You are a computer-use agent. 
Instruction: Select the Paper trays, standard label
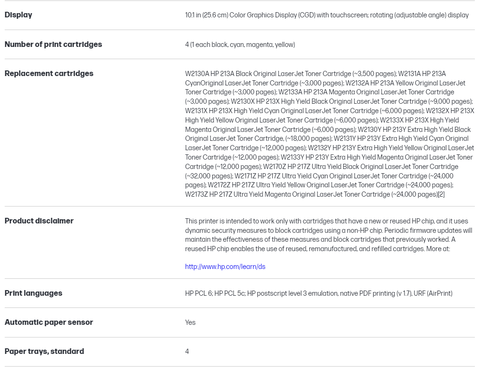pyautogui.click(x=44, y=351)
